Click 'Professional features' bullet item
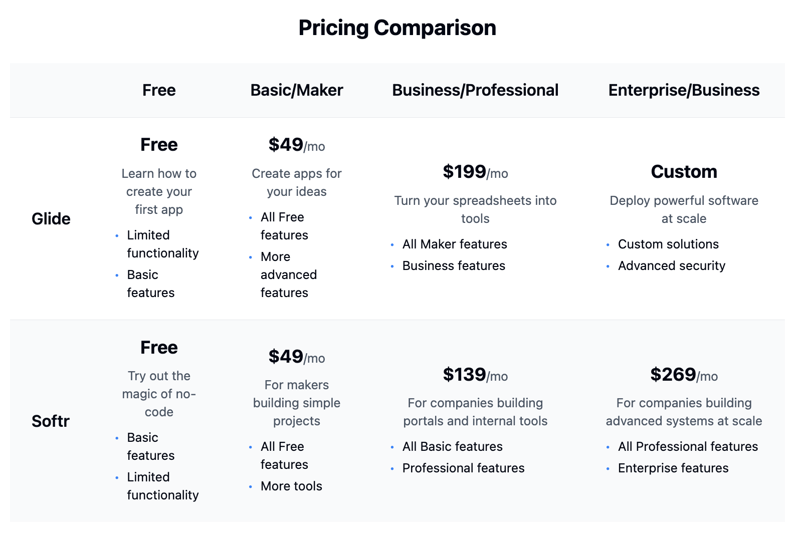797x541 pixels. (x=463, y=468)
